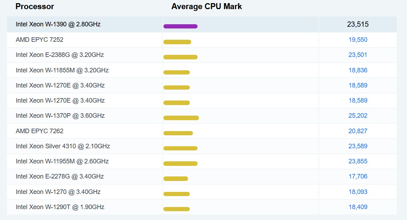Image resolution: width=407 pixels, height=220 pixels.
Task: Click the yellow bar for the Xeon W-1370P
Action: [181, 118]
